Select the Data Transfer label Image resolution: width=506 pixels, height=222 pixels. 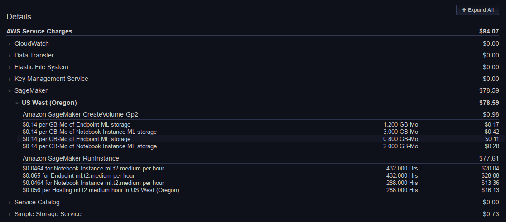click(34, 55)
